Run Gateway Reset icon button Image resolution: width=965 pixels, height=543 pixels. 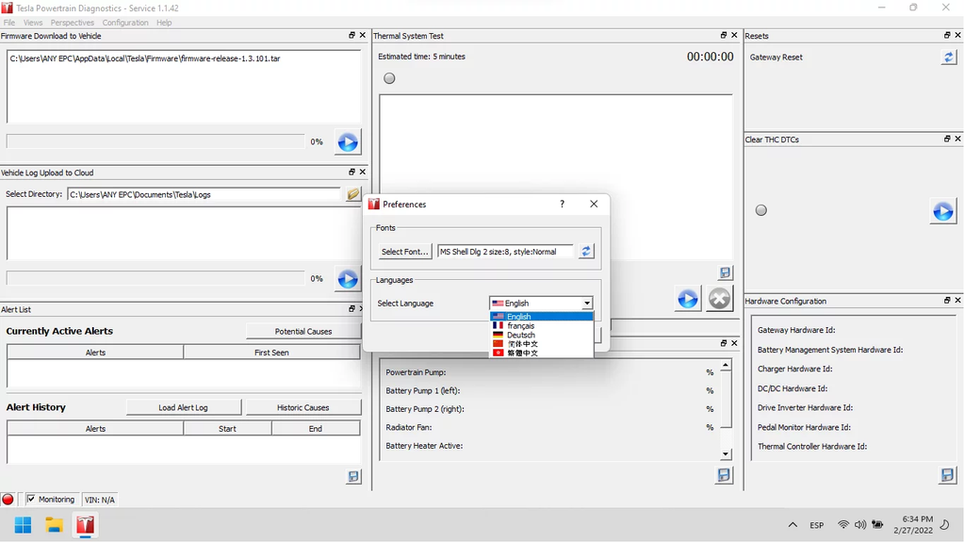point(948,58)
